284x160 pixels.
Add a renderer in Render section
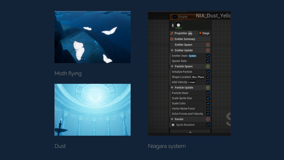tap(208, 119)
